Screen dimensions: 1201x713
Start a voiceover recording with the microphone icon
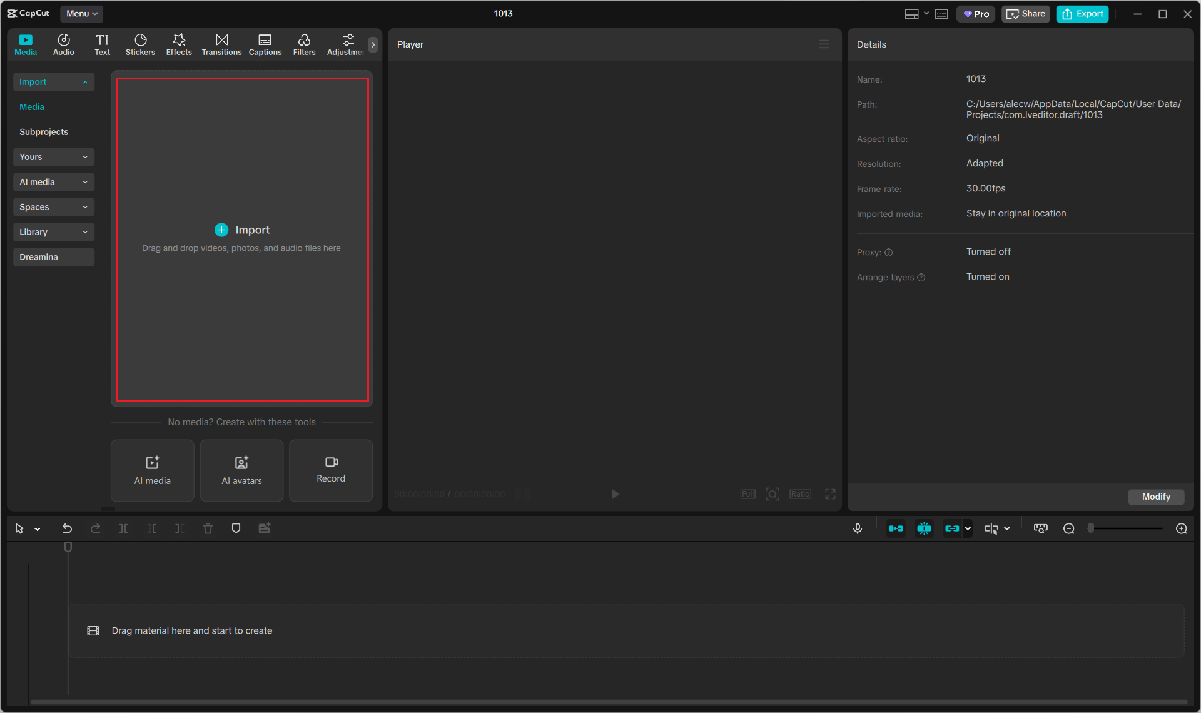[x=857, y=528]
